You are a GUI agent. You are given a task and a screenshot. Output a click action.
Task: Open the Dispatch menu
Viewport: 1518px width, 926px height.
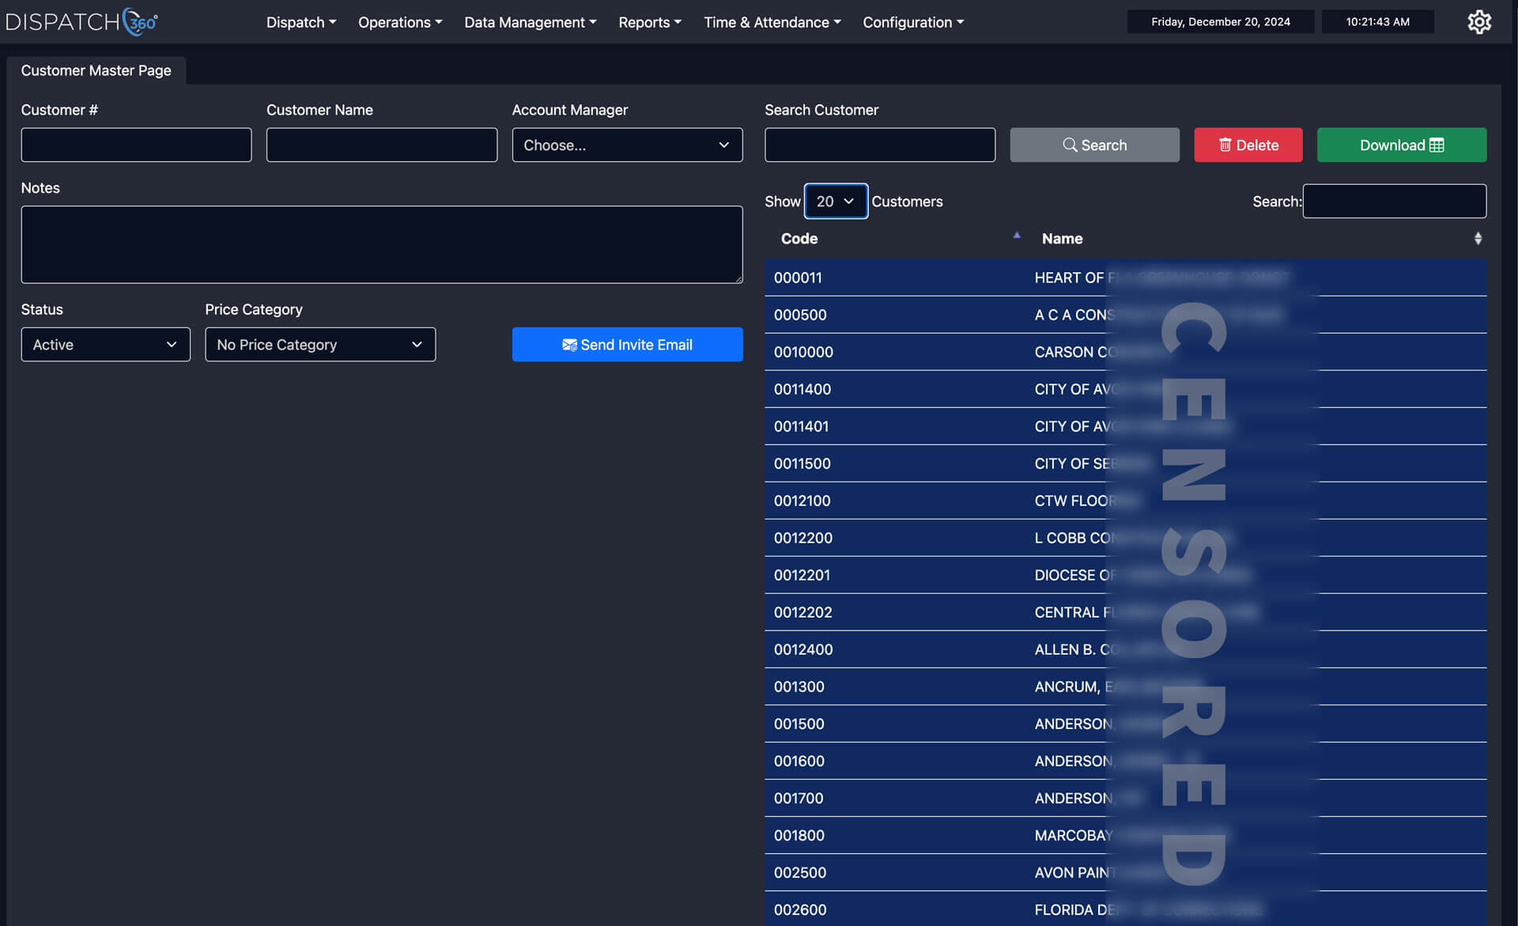point(301,22)
